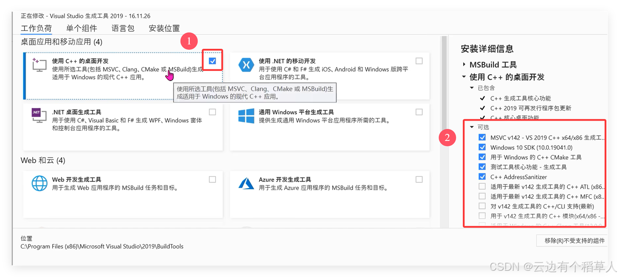The width and height of the screenshot is (619, 277).
Task: Click the install path C:\Program Files (x86) text
Action: tap(102, 247)
